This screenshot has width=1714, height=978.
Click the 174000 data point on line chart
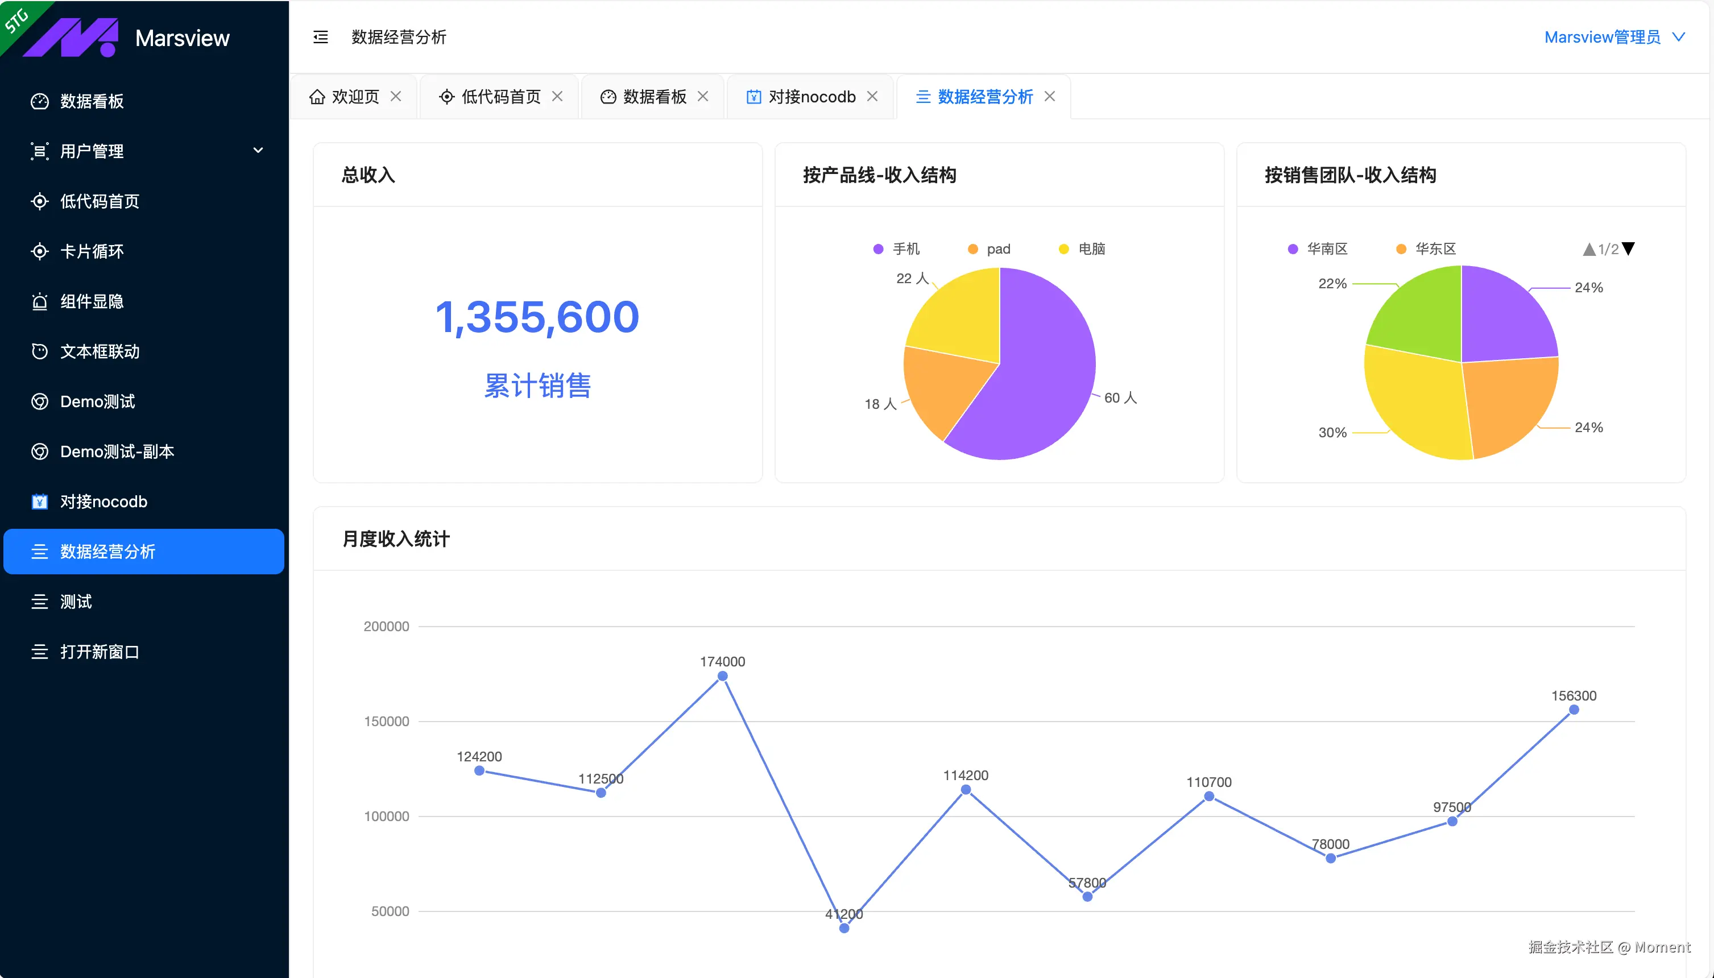click(723, 677)
